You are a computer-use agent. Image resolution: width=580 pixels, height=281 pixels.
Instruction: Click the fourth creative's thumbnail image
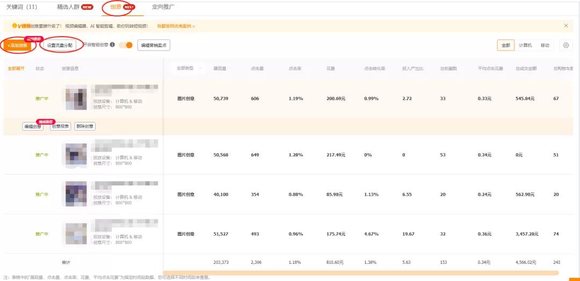coord(75,233)
